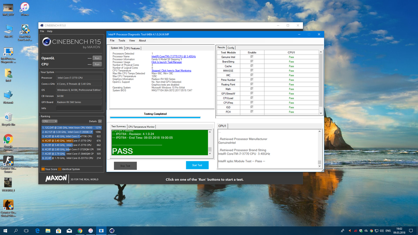Viewport: 418px width, 235px height.
Task: Open the iTunes desktop shortcut
Action: pyautogui.click(x=24, y=9)
